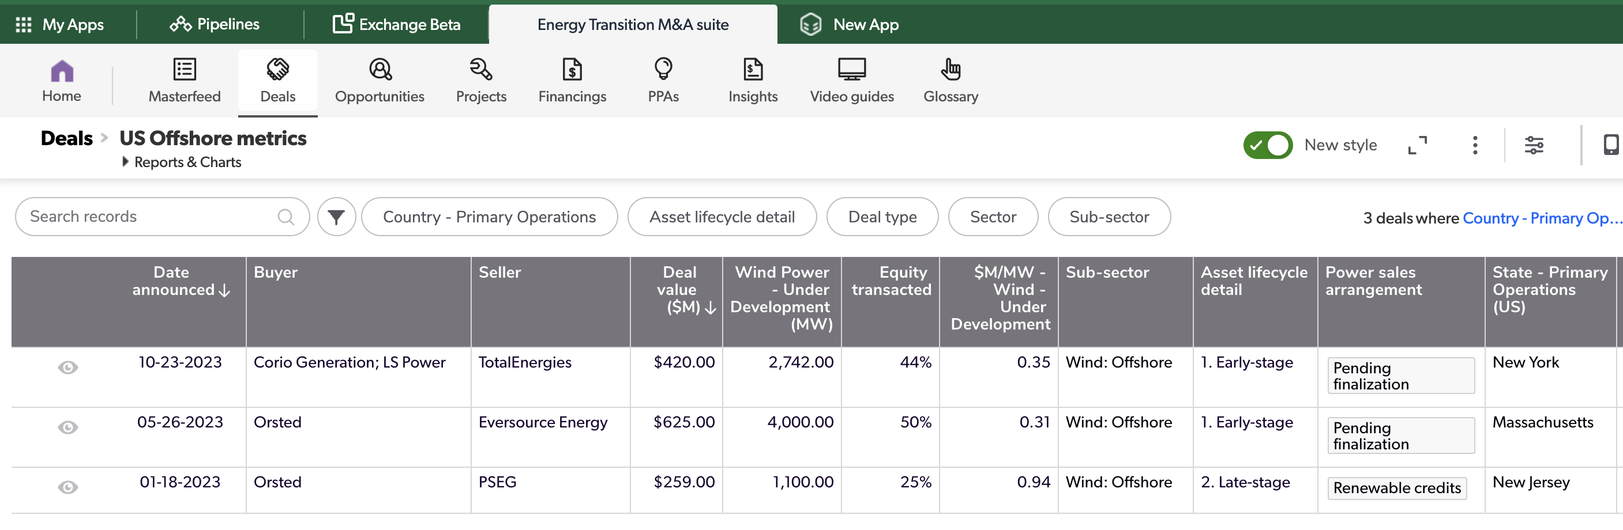
Task: Click the Home house icon
Action: tap(62, 71)
